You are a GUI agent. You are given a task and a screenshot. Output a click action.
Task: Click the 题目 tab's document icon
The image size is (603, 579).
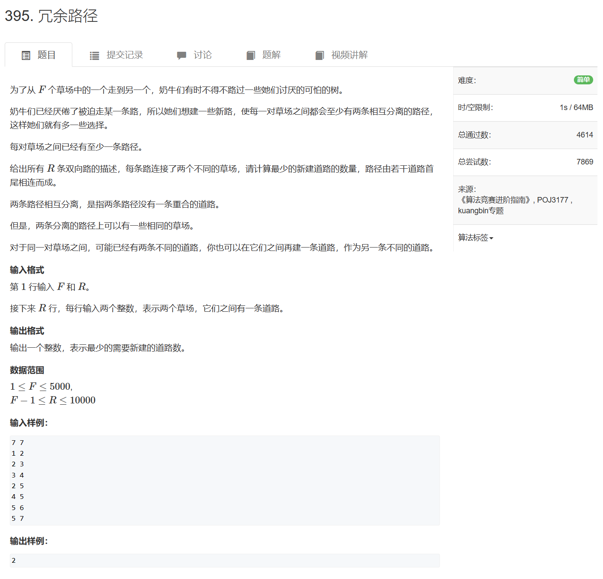pos(26,55)
